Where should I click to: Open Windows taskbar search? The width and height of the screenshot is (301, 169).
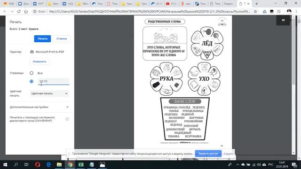coord(16,165)
